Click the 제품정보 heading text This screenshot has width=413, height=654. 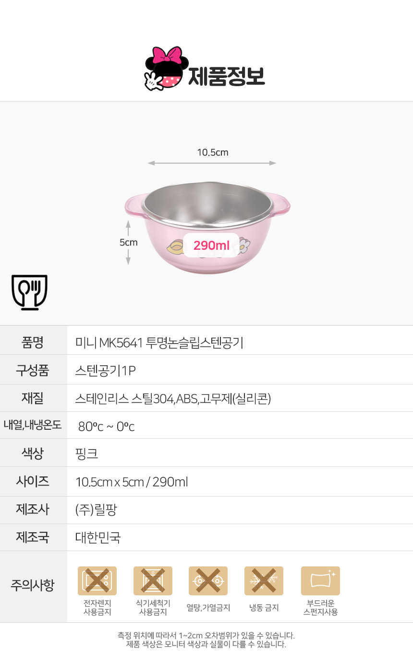coord(226,76)
